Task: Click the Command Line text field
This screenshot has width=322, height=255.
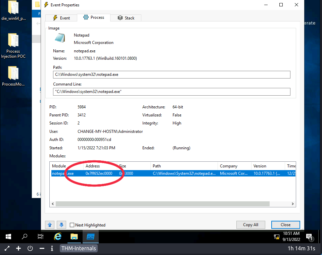Action: (171, 92)
